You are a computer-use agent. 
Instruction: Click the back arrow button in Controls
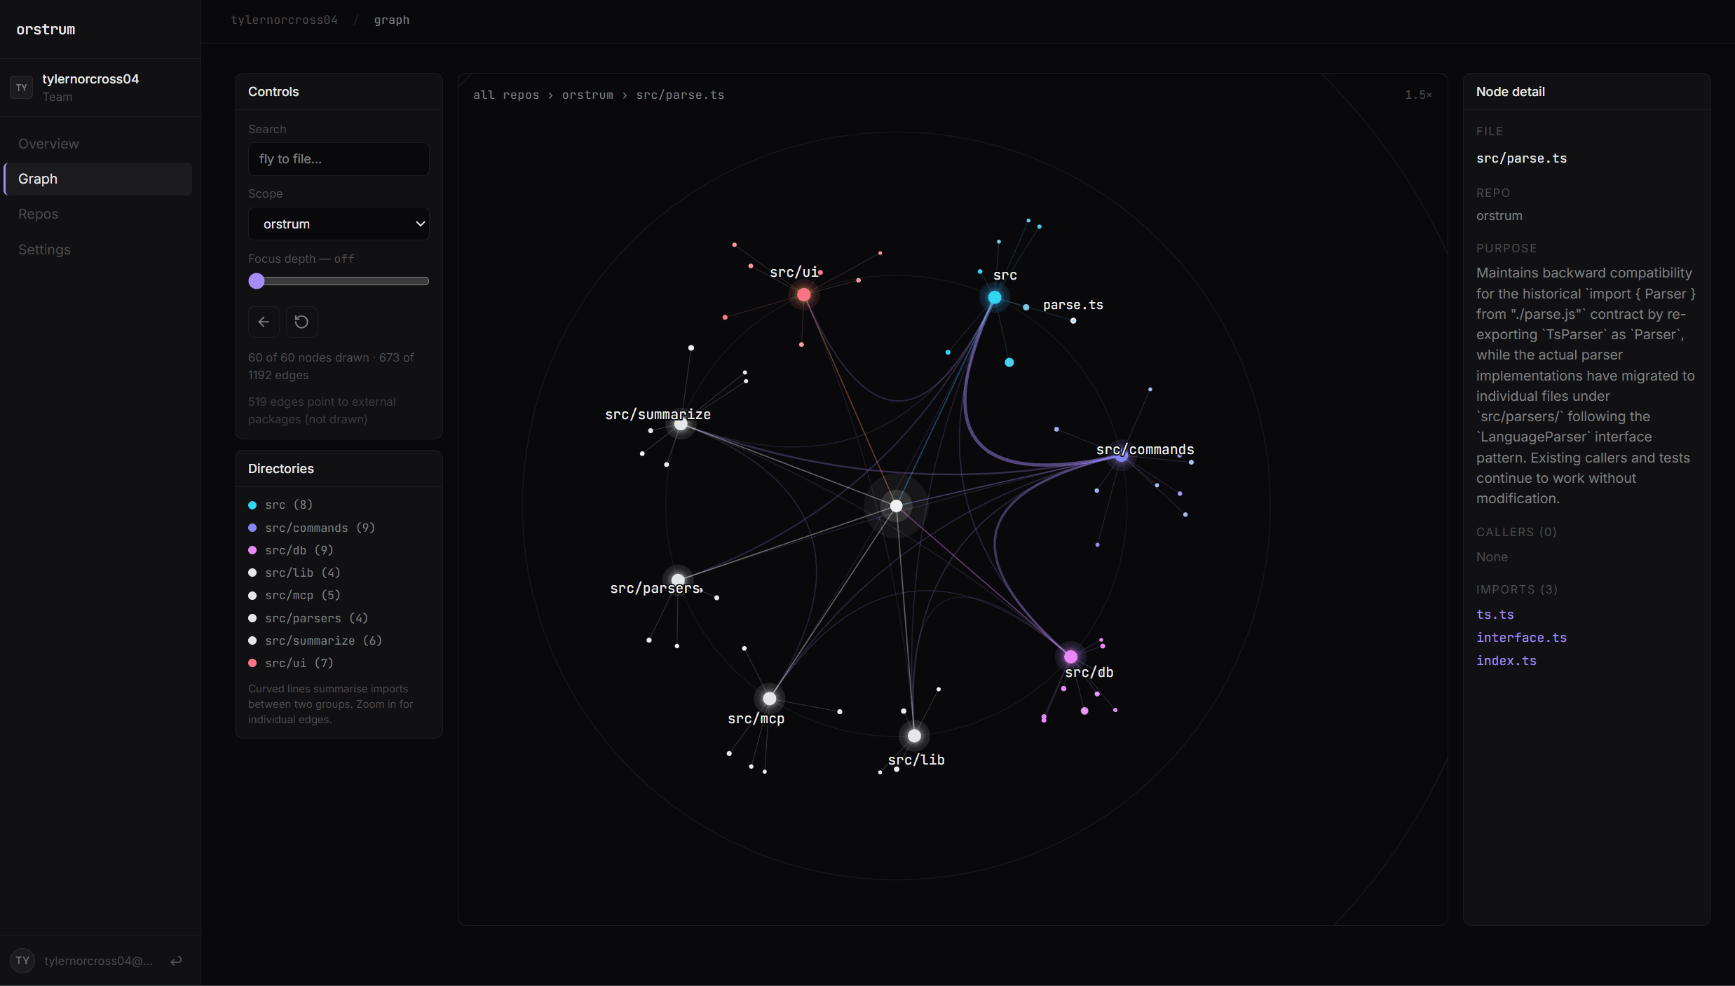(264, 322)
